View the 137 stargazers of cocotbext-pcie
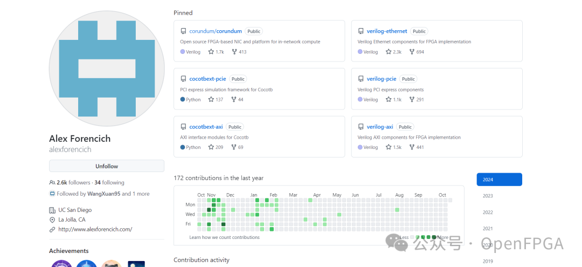 pos(216,100)
